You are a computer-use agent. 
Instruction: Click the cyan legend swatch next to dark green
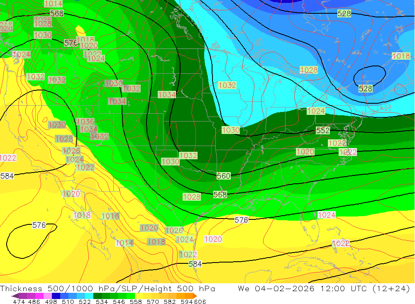coord(89,296)
